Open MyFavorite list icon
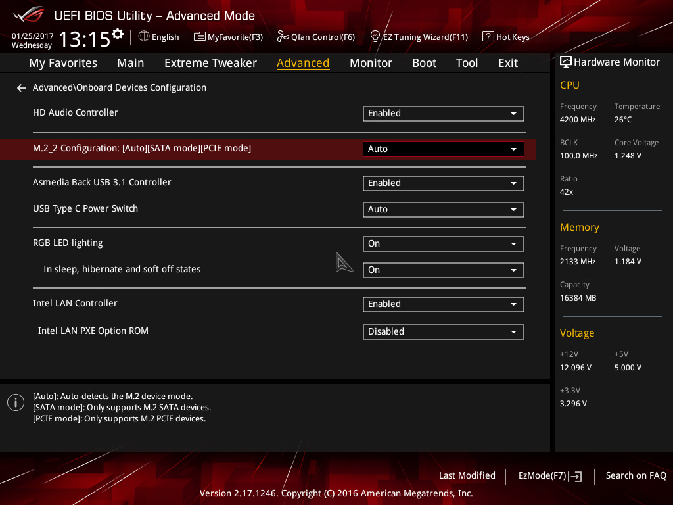673x505 pixels. [x=199, y=37]
